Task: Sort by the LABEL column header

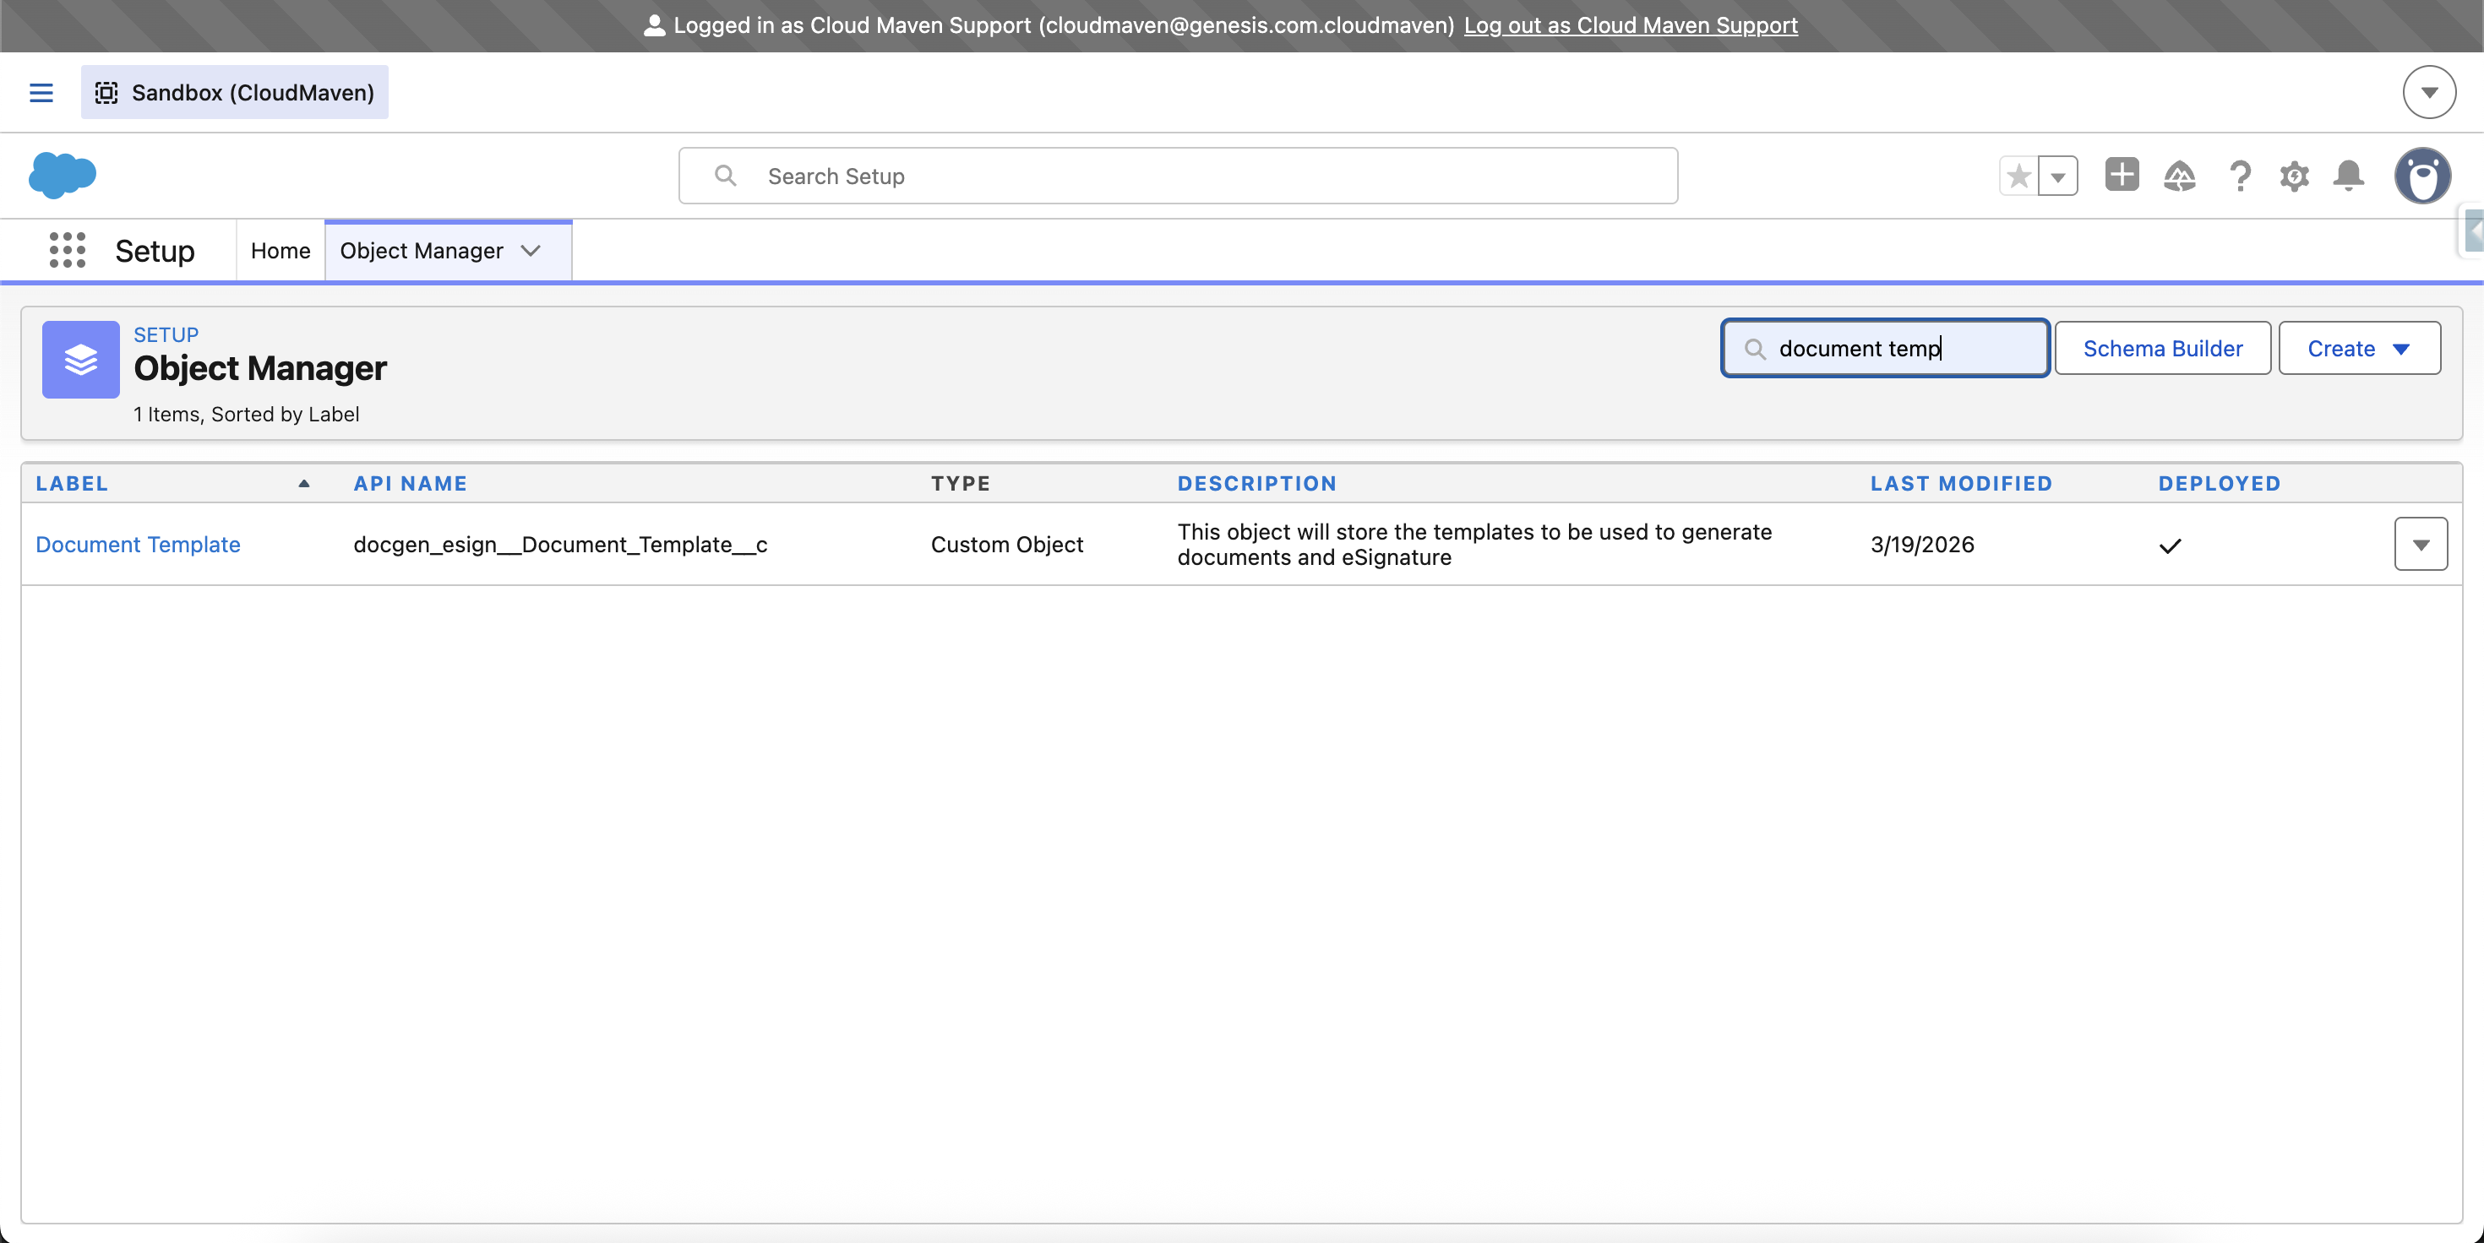Action: 73,484
